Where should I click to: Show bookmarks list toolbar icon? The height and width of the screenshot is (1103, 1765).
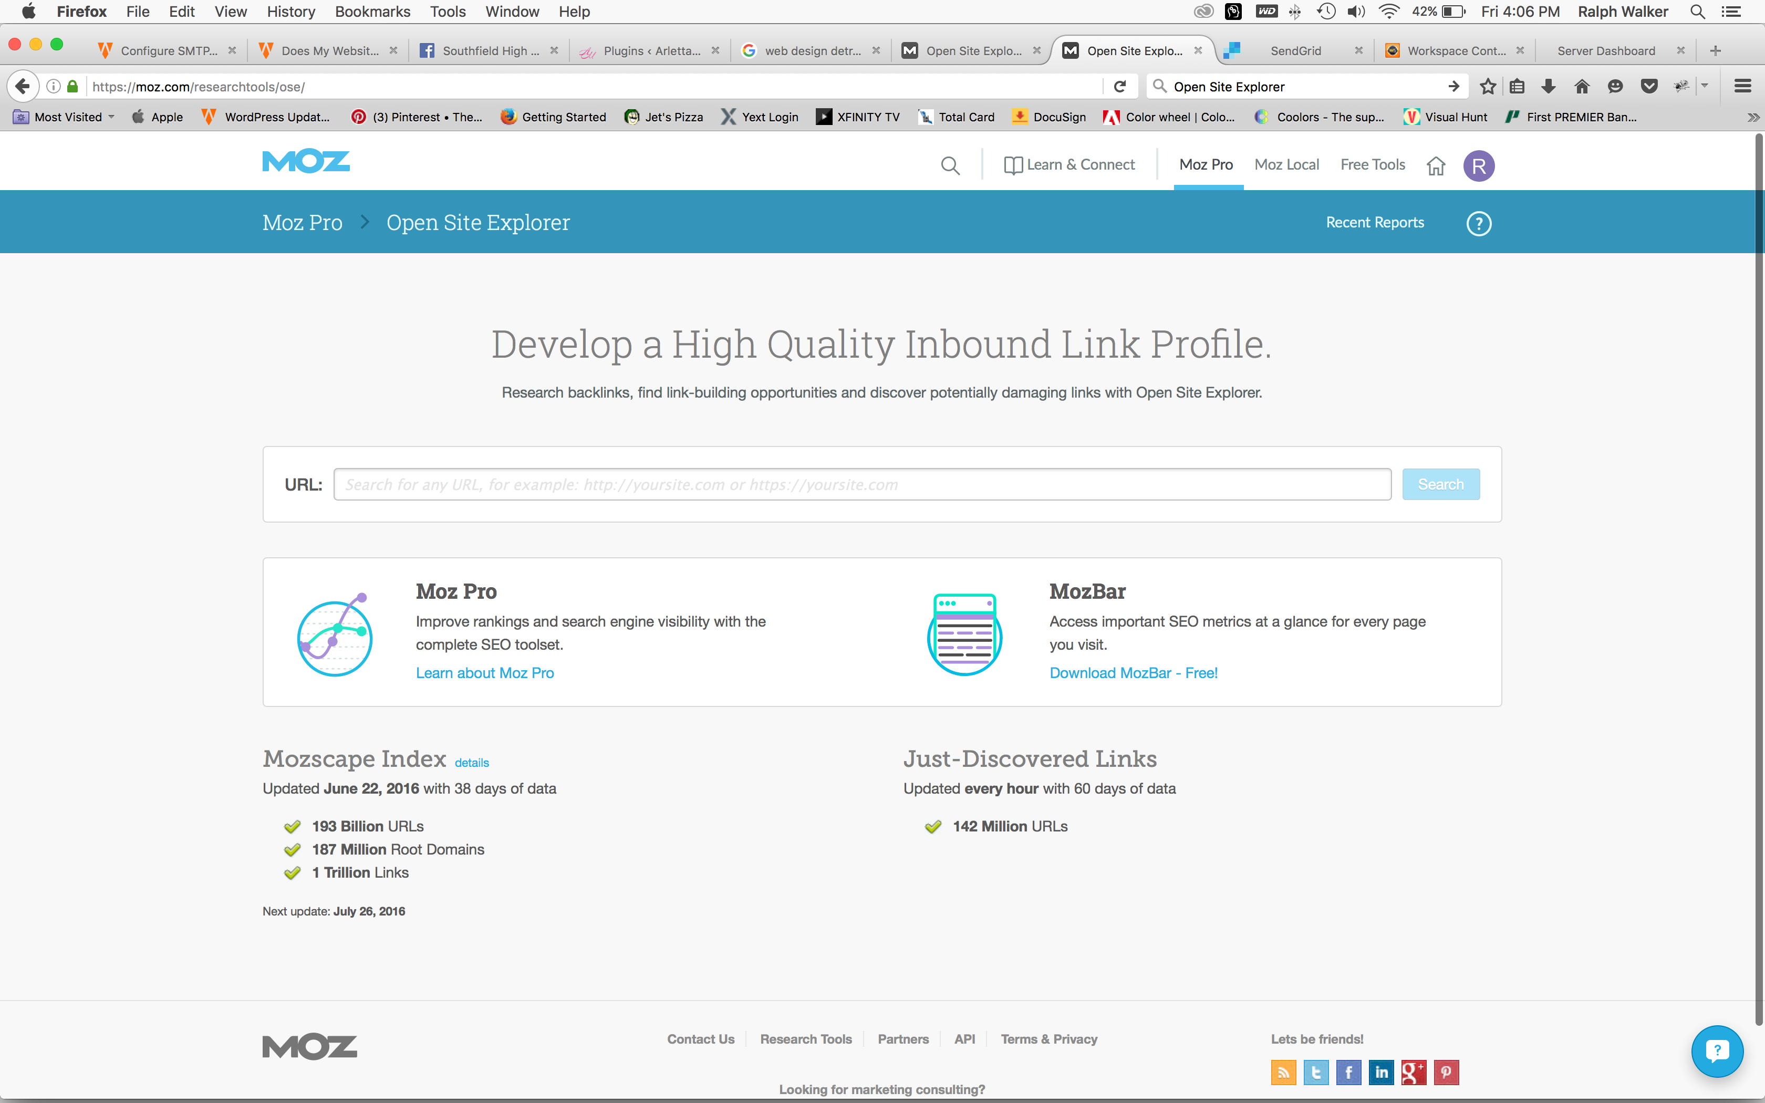click(x=1517, y=86)
